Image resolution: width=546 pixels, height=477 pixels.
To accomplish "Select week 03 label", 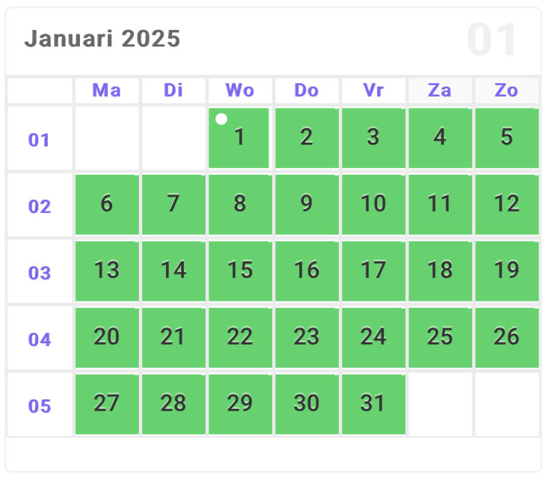I will pyautogui.click(x=40, y=273).
